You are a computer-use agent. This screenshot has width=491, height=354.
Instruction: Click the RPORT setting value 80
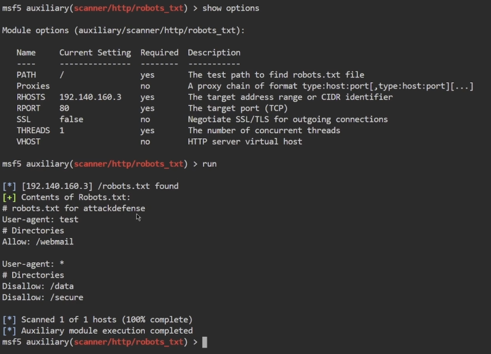coord(64,108)
